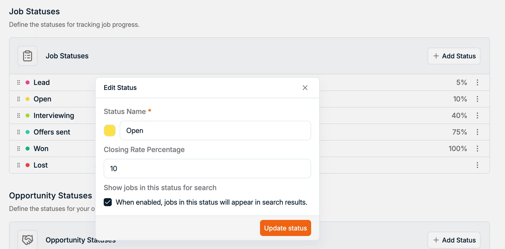Click the 10% closing rate value
The image size is (505, 249).
coord(460,99)
